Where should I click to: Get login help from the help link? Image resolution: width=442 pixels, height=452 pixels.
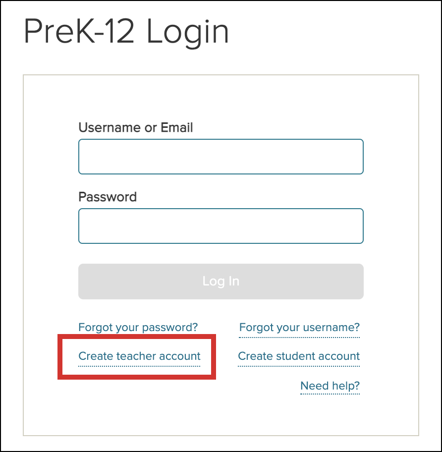coord(330,386)
